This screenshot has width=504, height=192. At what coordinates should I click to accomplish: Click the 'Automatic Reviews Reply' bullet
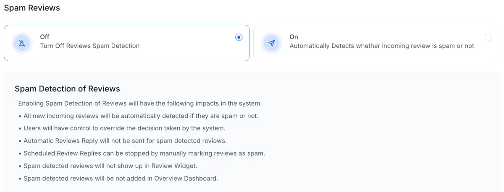123,141
